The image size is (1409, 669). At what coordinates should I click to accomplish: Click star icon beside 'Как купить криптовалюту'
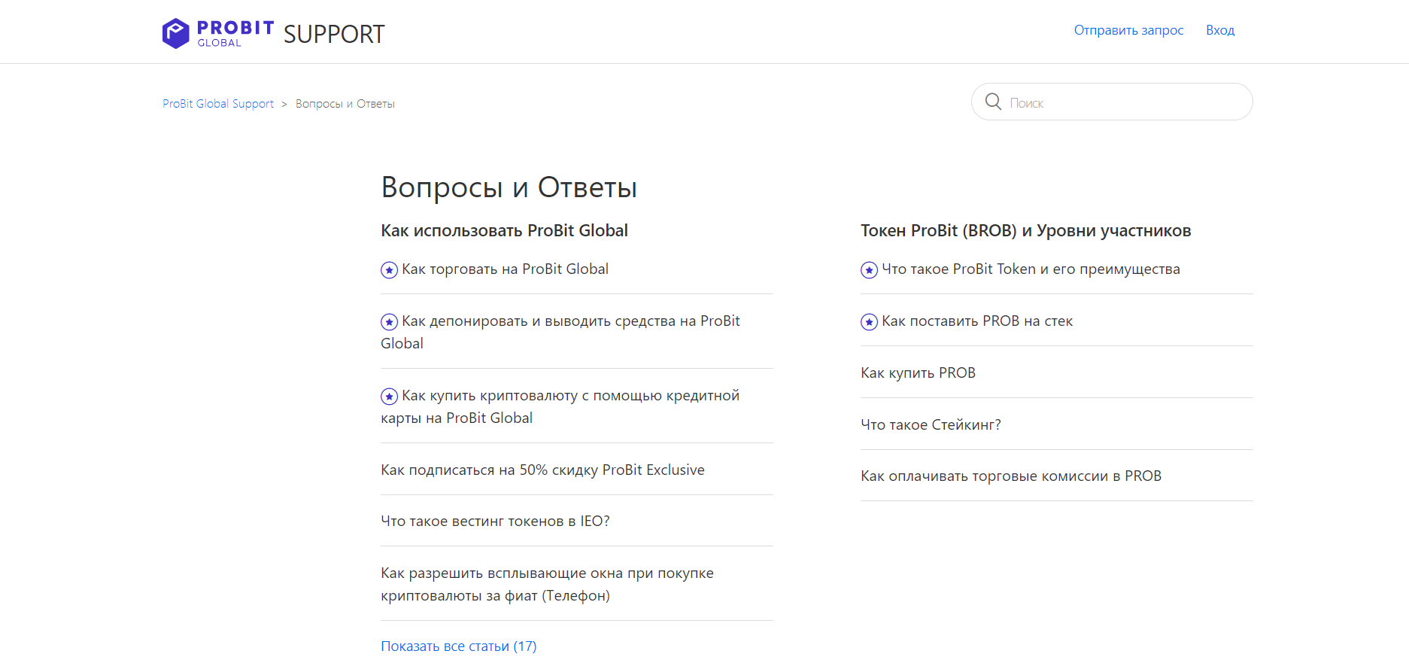[389, 396]
